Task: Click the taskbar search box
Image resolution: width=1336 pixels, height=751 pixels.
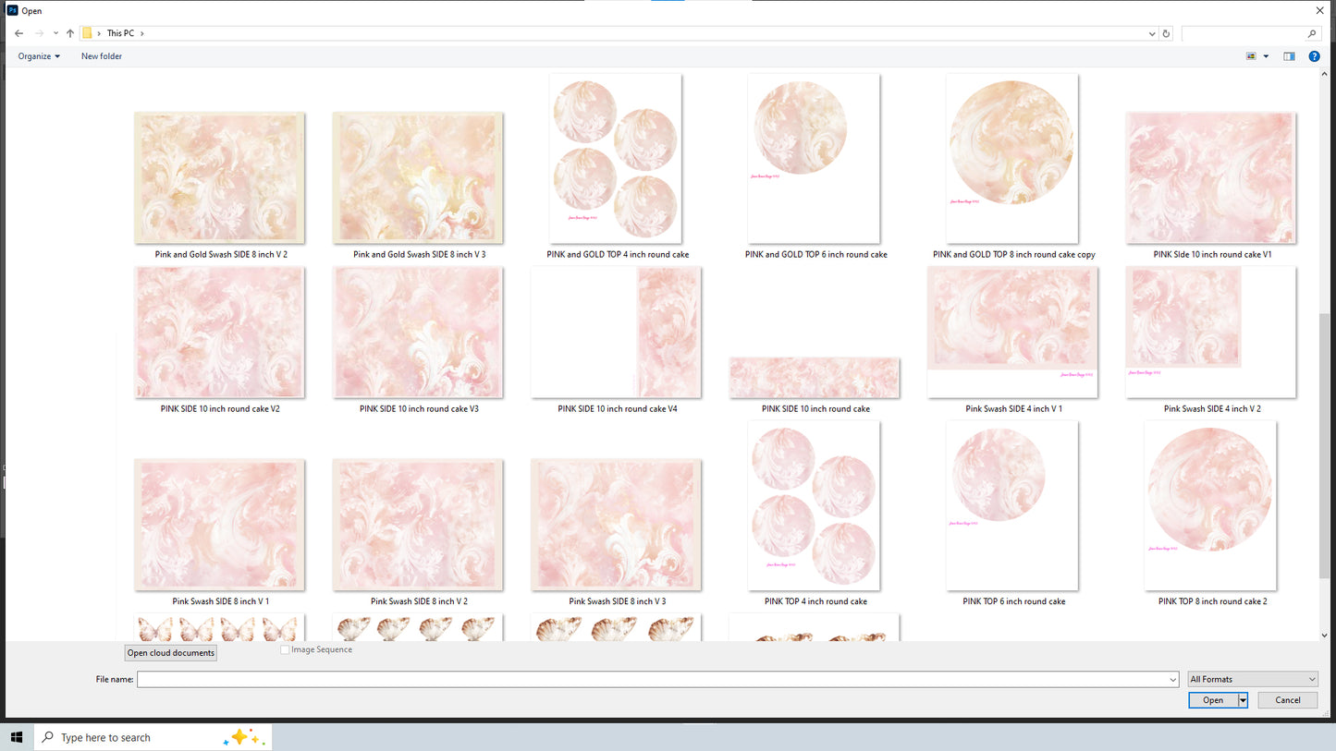Action: (153, 737)
